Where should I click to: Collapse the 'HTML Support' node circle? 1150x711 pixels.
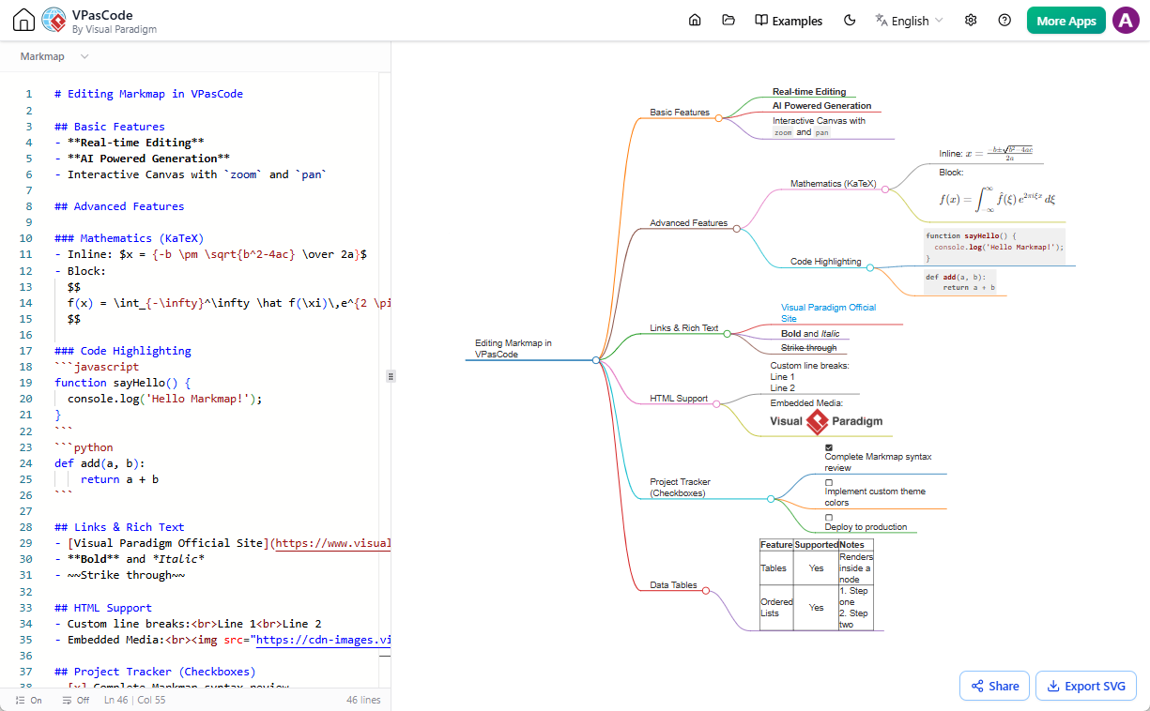click(x=716, y=404)
